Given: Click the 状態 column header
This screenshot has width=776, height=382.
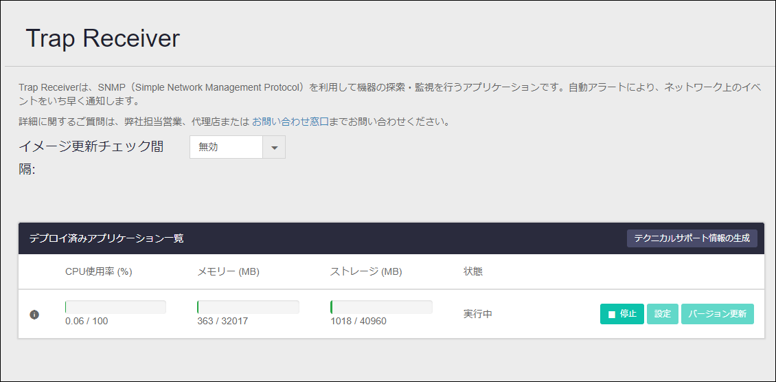Looking at the screenshot, I should click(473, 271).
